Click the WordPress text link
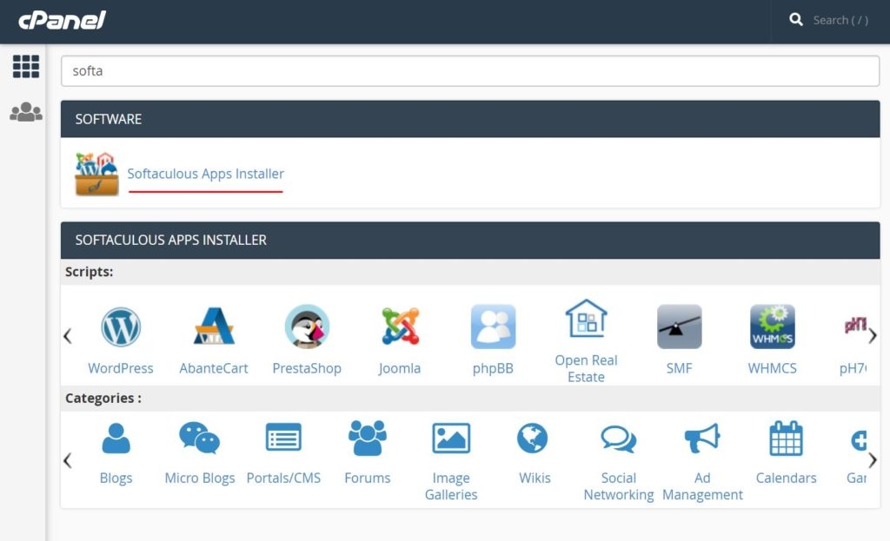 click(120, 368)
